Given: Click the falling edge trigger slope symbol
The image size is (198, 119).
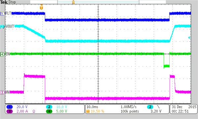Looking at the screenshot, I should click(158, 107).
